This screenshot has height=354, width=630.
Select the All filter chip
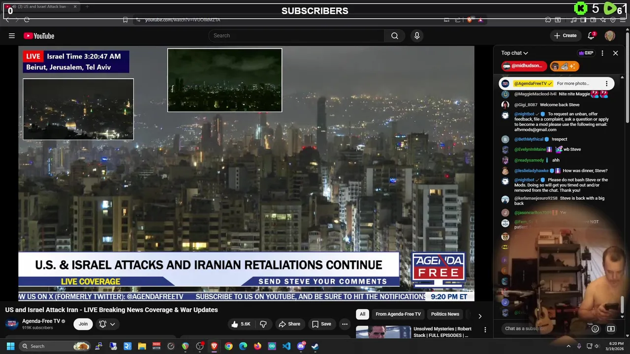click(x=362, y=314)
